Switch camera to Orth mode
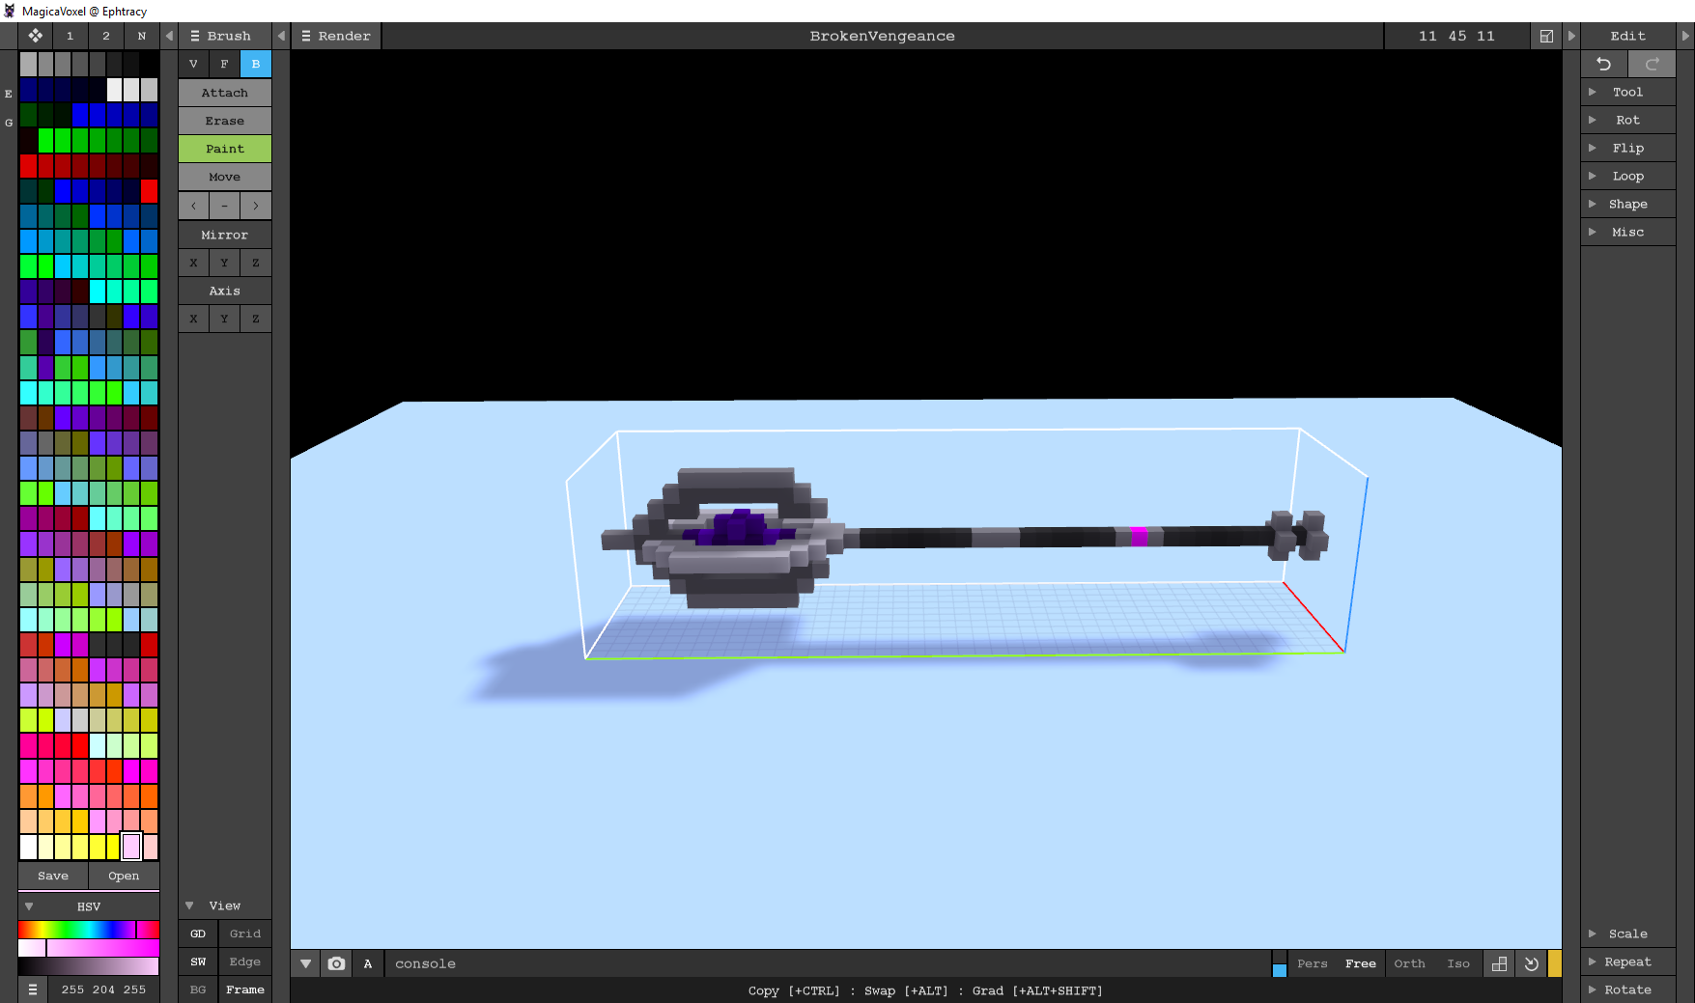 pos(1409,963)
